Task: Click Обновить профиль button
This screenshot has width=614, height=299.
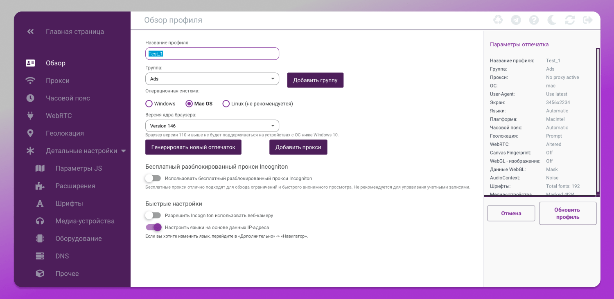Action: (x=568, y=213)
